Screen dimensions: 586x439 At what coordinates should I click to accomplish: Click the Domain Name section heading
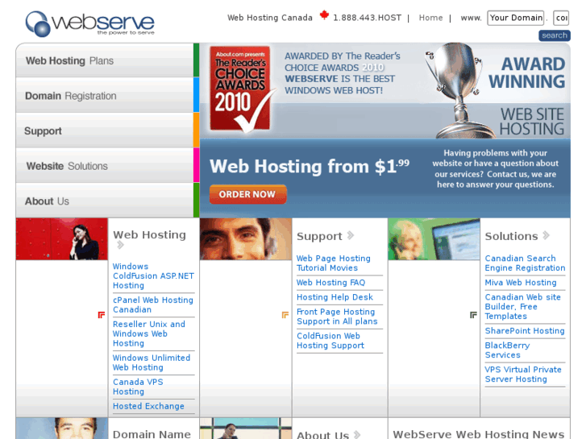[152, 434]
